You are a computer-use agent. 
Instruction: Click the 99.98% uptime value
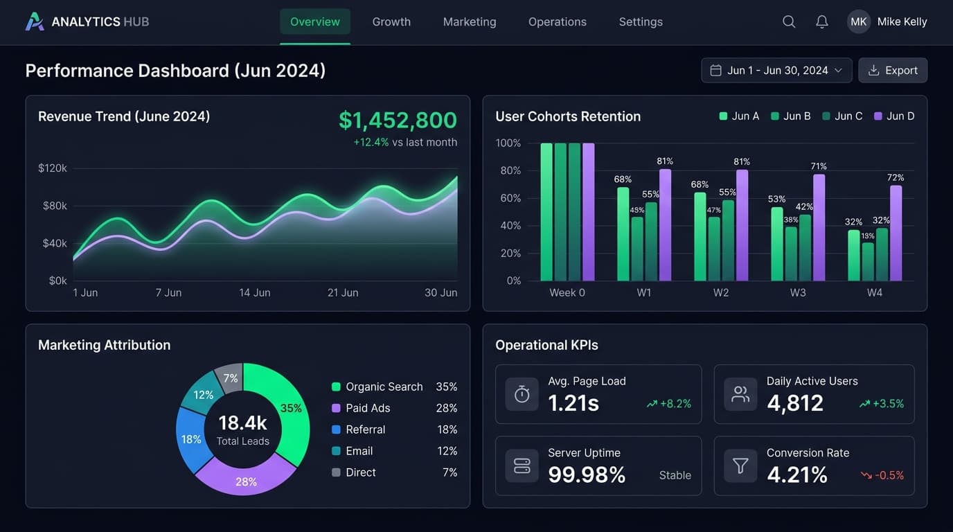pos(587,475)
